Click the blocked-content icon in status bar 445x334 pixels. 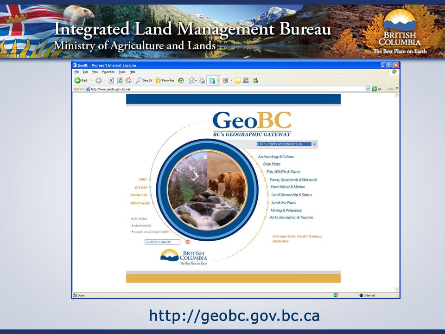click(336, 295)
